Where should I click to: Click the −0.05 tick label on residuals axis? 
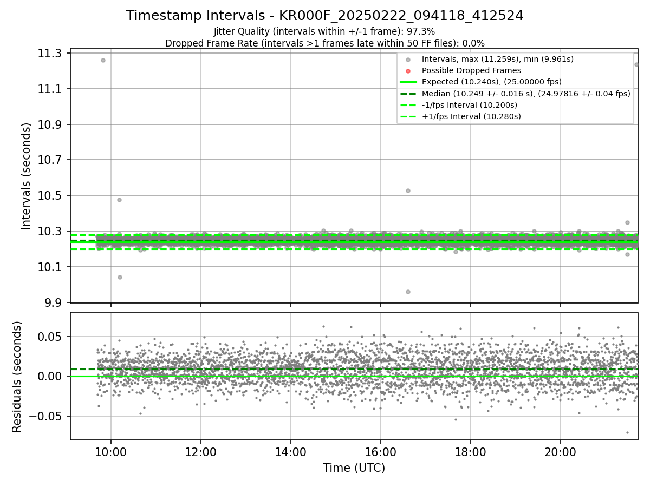pos(46,416)
